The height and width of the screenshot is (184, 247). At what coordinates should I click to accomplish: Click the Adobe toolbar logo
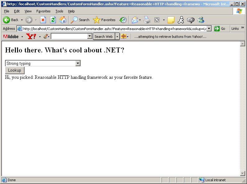tap(11, 37)
